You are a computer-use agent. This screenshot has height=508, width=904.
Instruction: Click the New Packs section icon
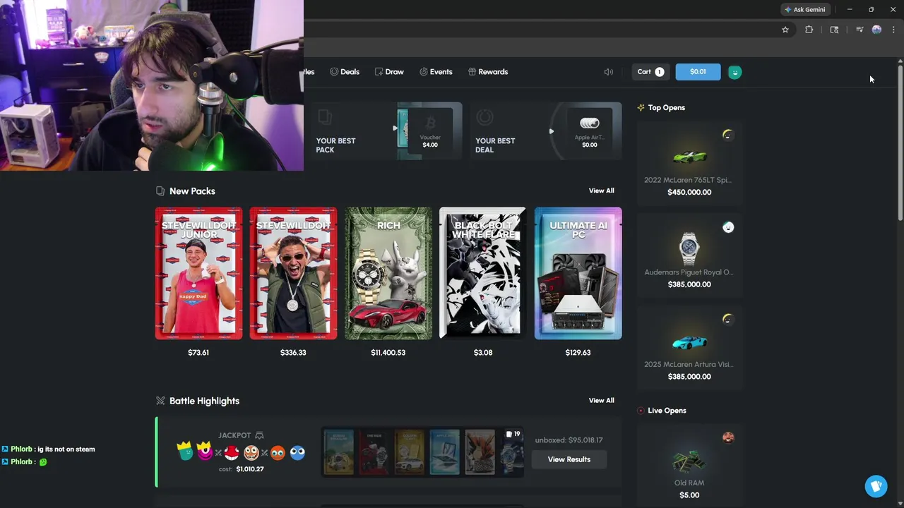click(x=160, y=191)
